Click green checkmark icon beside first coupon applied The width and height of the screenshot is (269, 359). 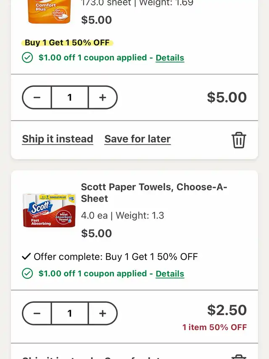[x=27, y=57]
